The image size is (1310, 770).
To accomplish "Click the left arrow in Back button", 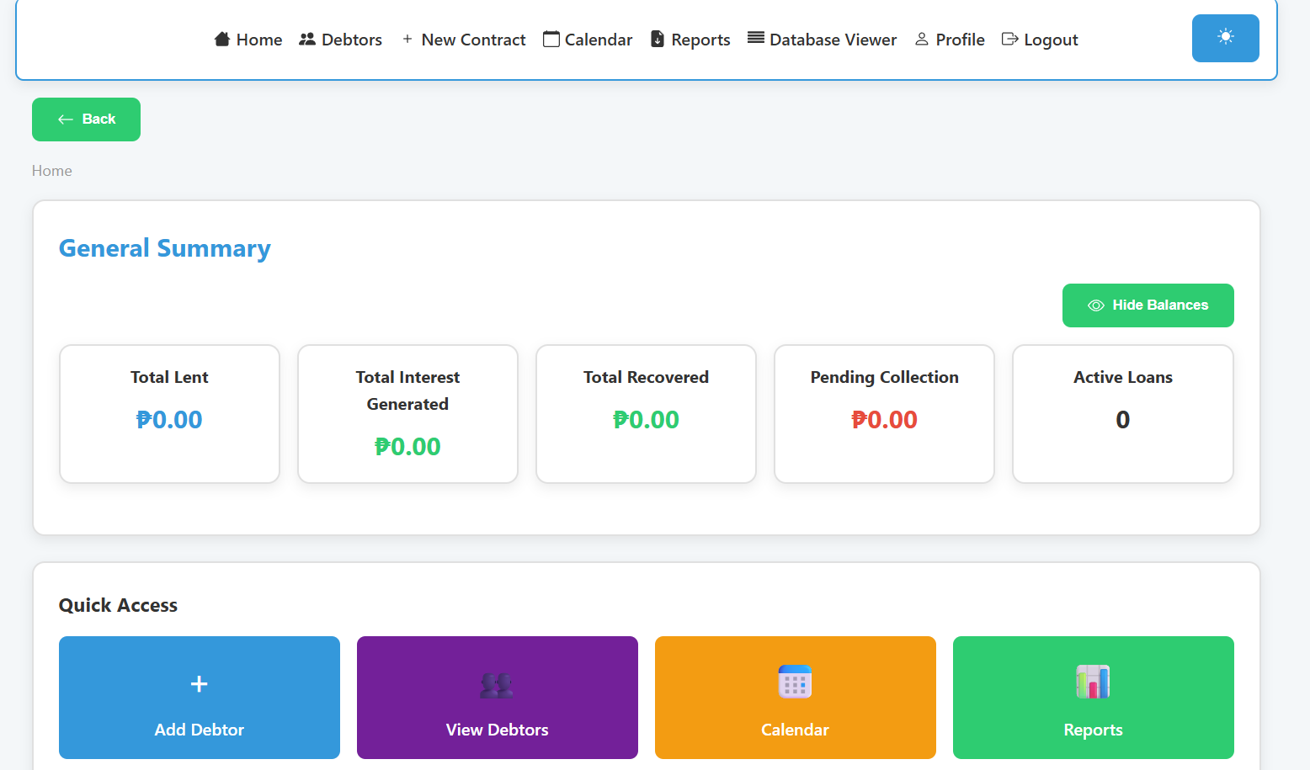I will [x=66, y=119].
